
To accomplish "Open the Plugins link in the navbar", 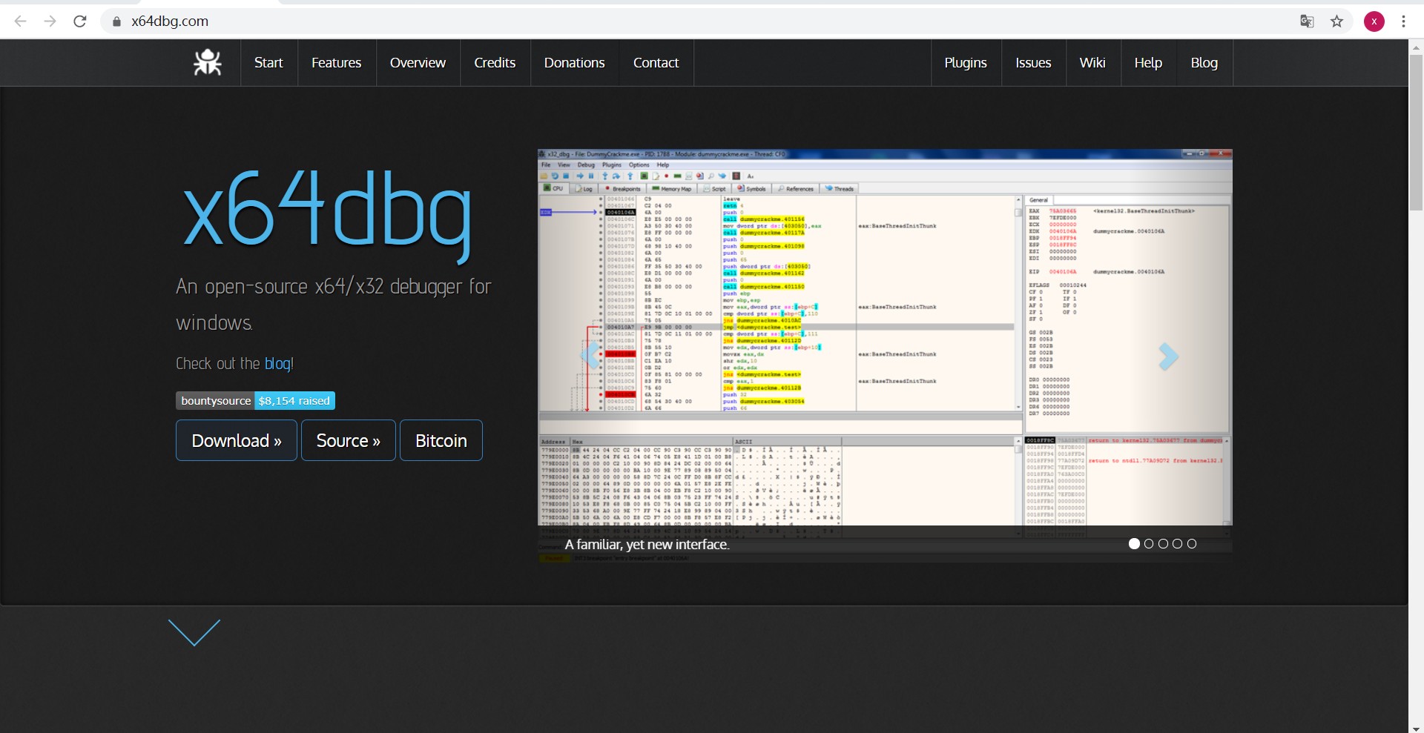I will point(966,63).
